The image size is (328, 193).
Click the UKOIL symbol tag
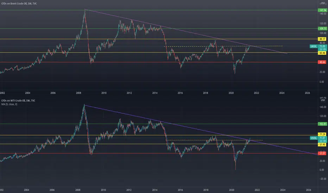click(x=313, y=46)
